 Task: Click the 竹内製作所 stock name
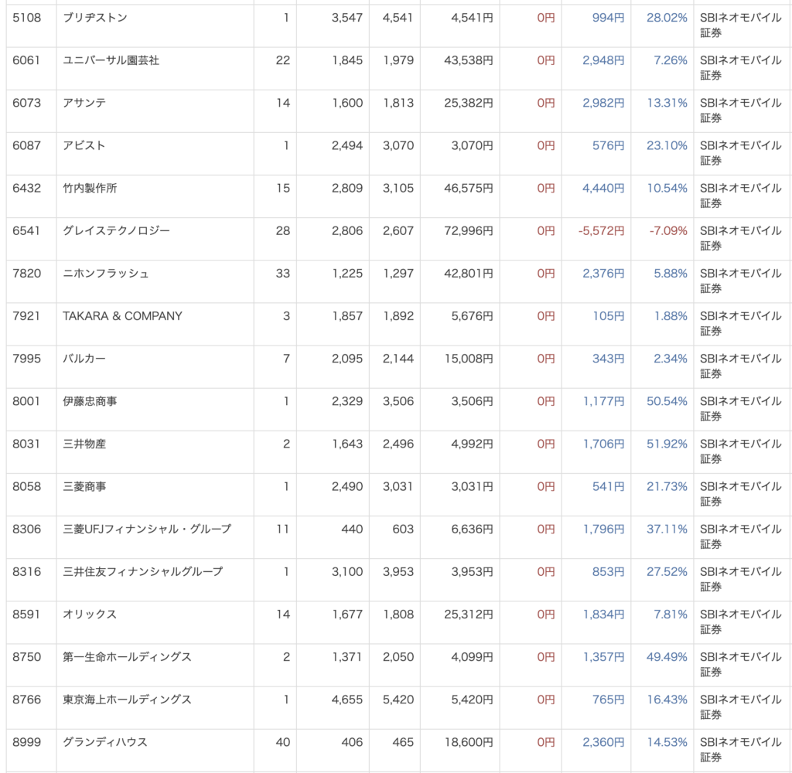(90, 189)
